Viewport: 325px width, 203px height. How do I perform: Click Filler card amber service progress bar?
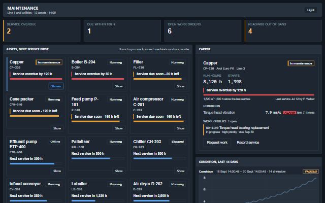point(159,79)
